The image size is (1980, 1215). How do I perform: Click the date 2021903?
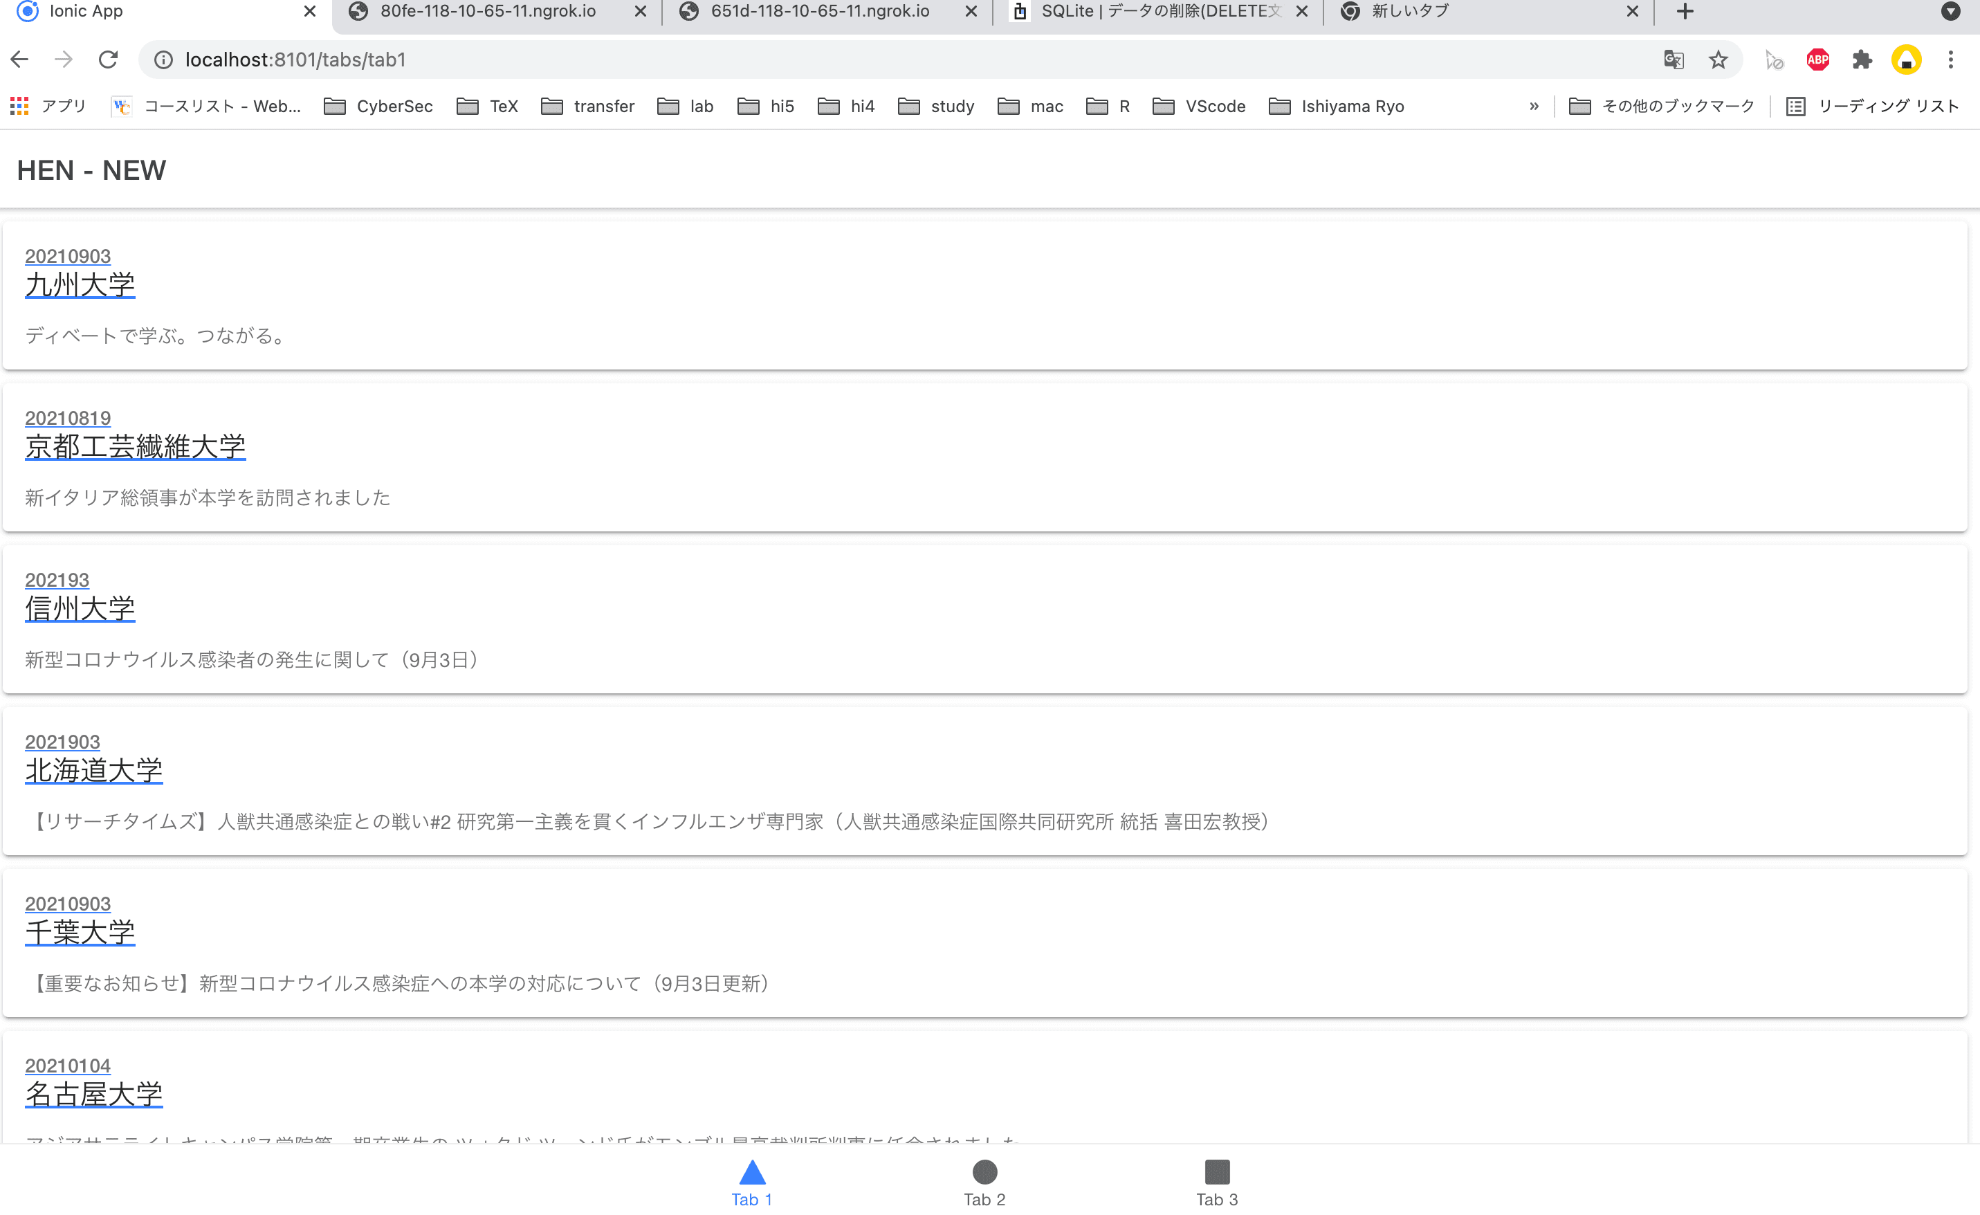[63, 742]
